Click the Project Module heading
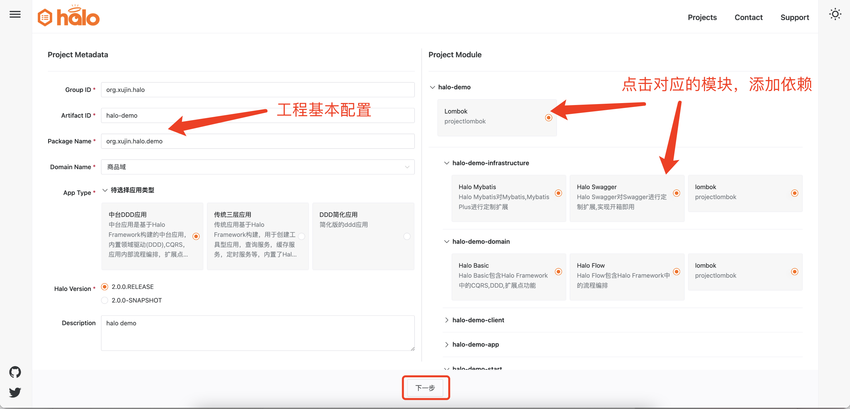 click(x=455, y=55)
